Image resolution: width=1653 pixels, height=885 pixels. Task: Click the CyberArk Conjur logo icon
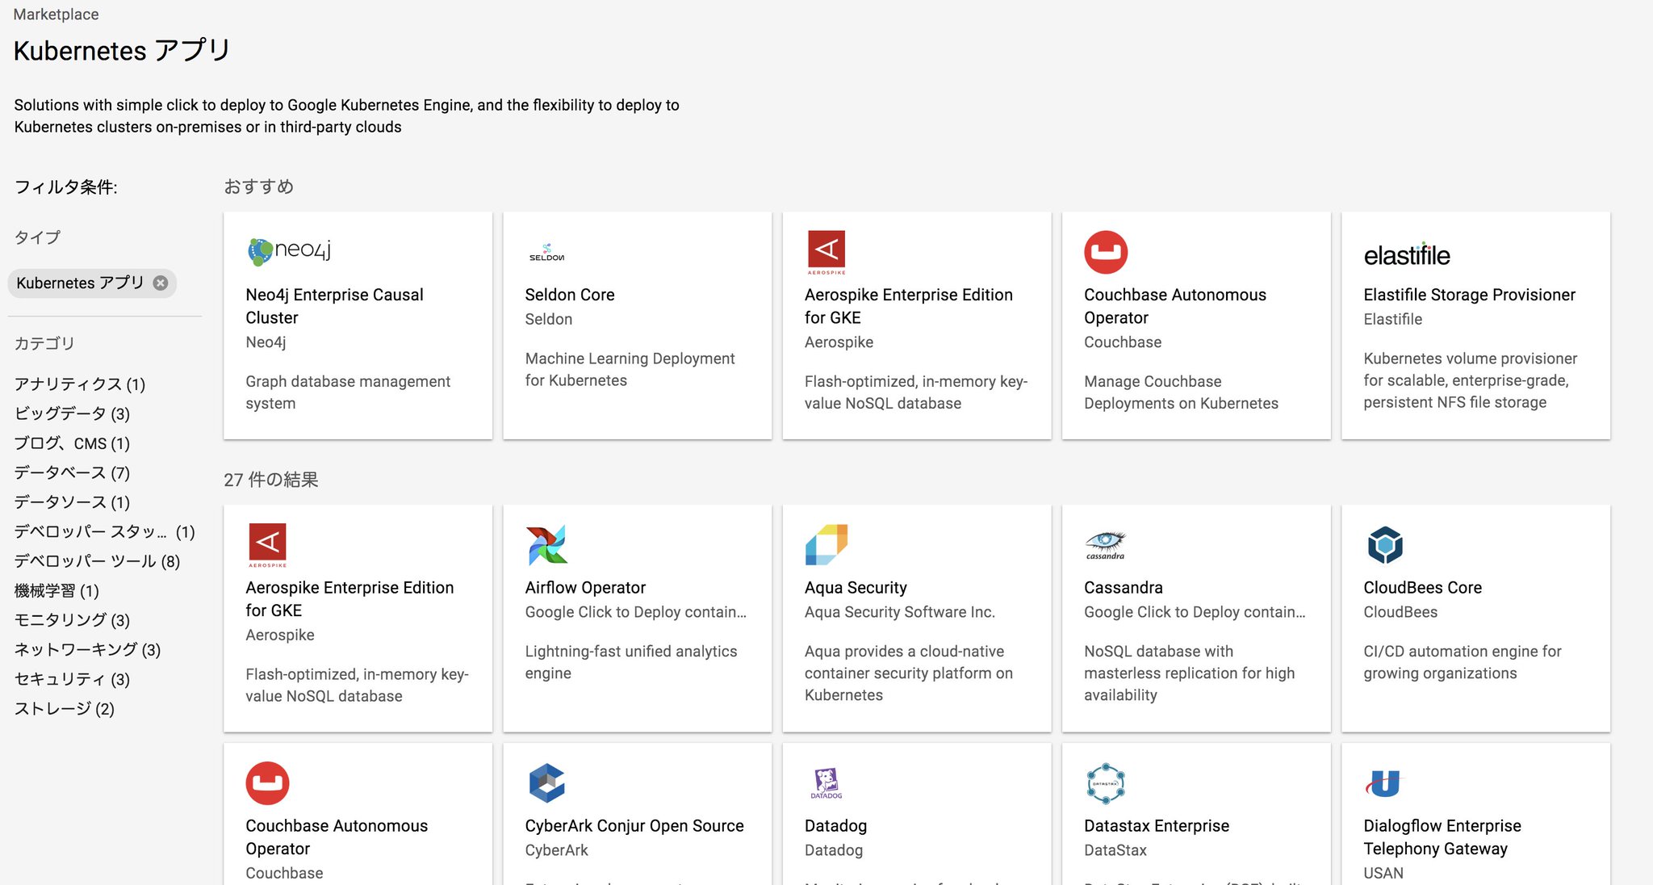point(546,782)
